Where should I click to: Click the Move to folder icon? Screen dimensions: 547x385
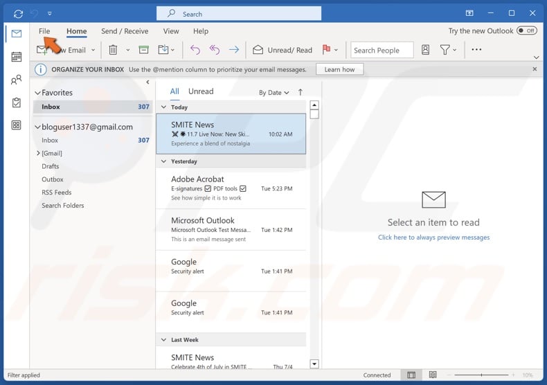coord(163,50)
